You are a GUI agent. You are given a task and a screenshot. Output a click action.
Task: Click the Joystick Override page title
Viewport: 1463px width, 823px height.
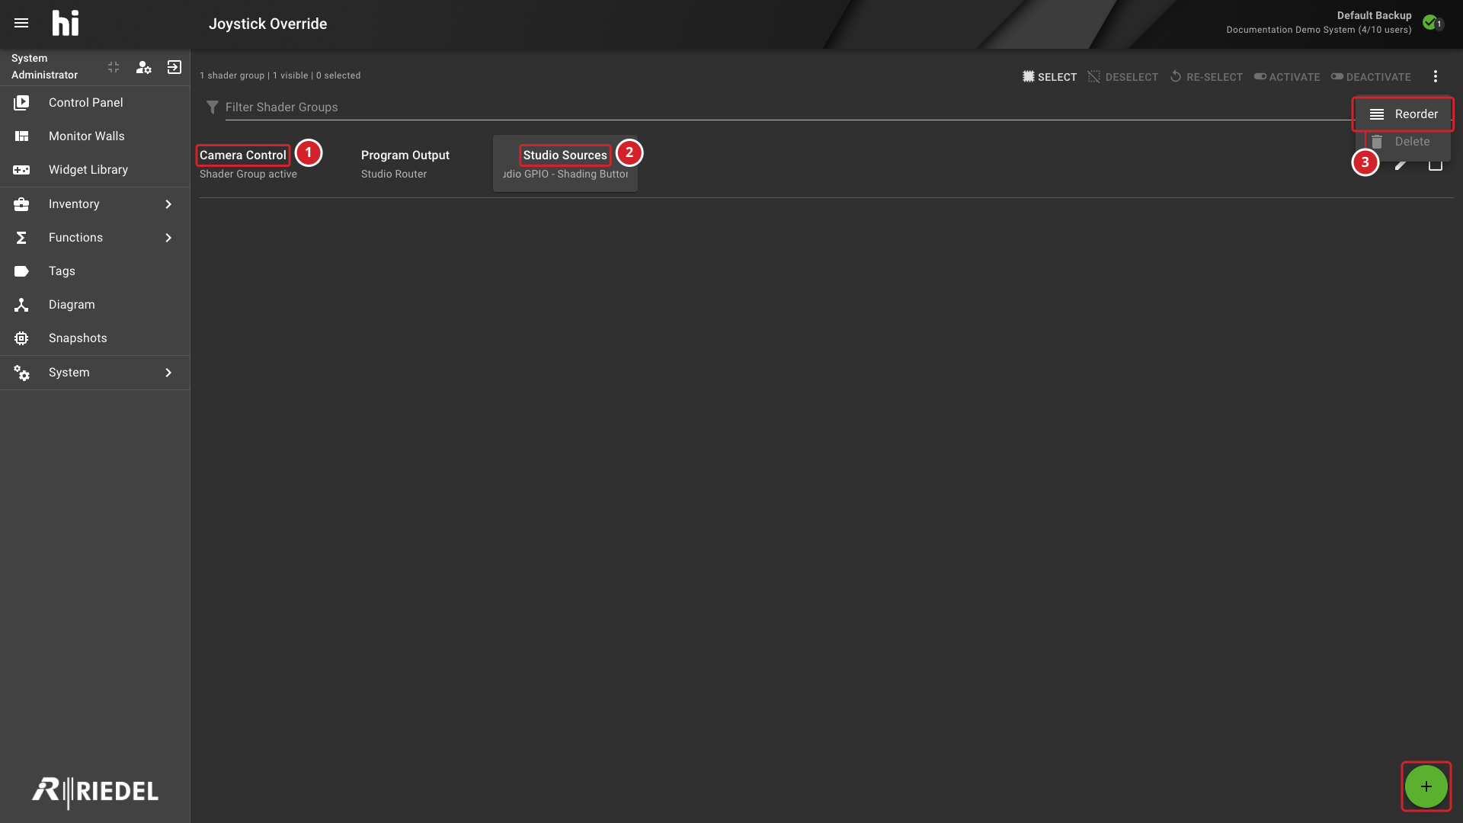(x=268, y=24)
